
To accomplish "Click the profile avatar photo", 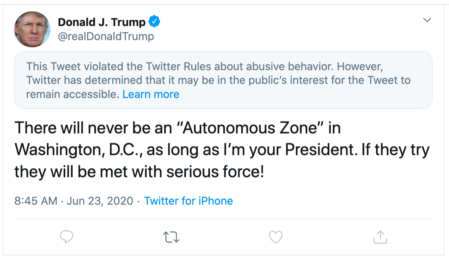I will (x=32, y=29).
